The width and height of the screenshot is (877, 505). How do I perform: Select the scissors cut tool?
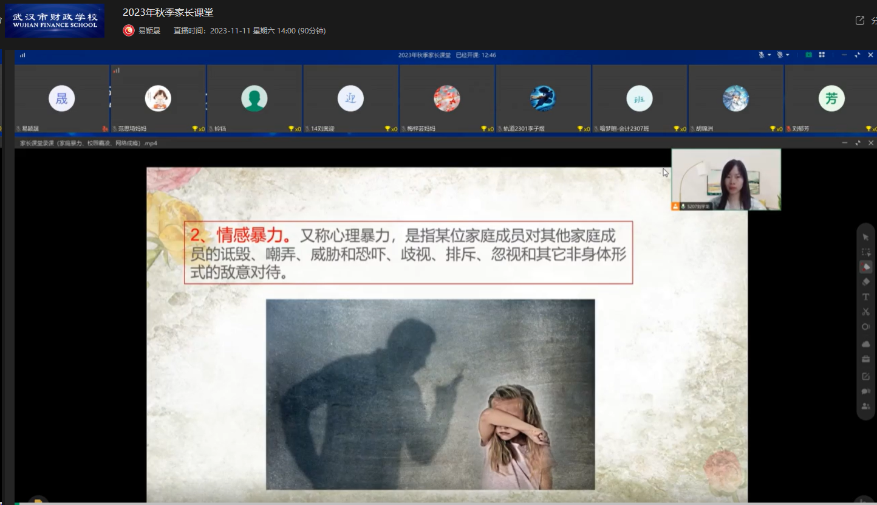[866, 312]
